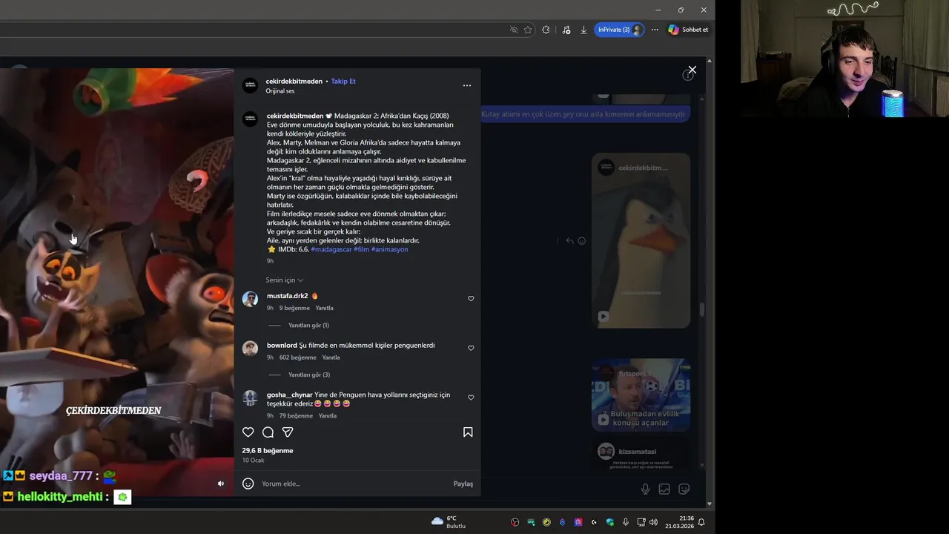This screenshot has width=949, height=534.
Task: Expand Yanıtları gör (3) replies
Action: (309, 375)
